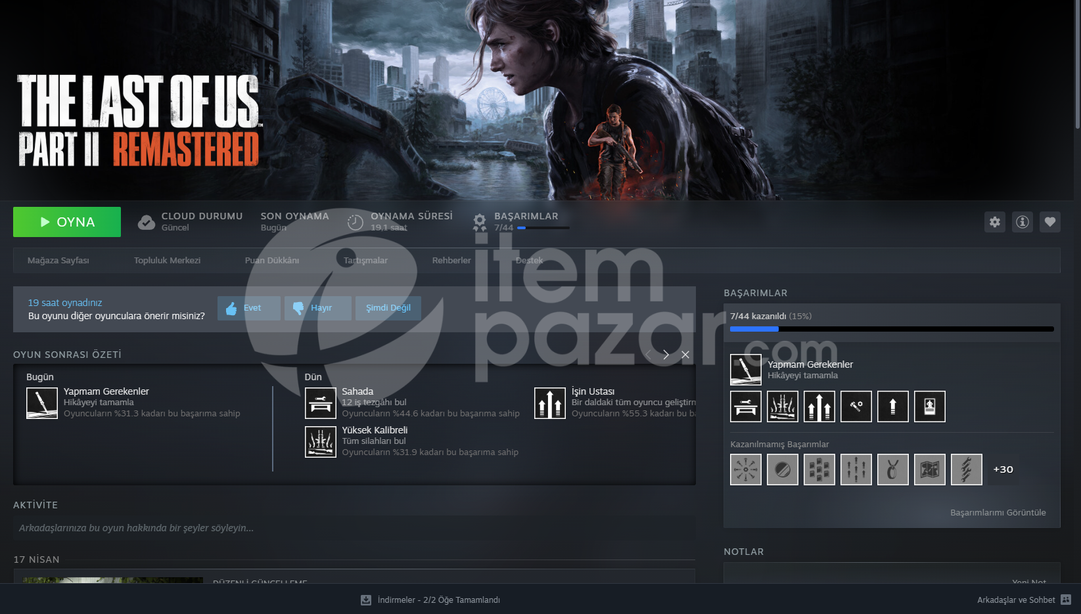Screen dimensions: 1081x614
Task: Go to previous post-game summary page
Action: click(x=647, y=355)
